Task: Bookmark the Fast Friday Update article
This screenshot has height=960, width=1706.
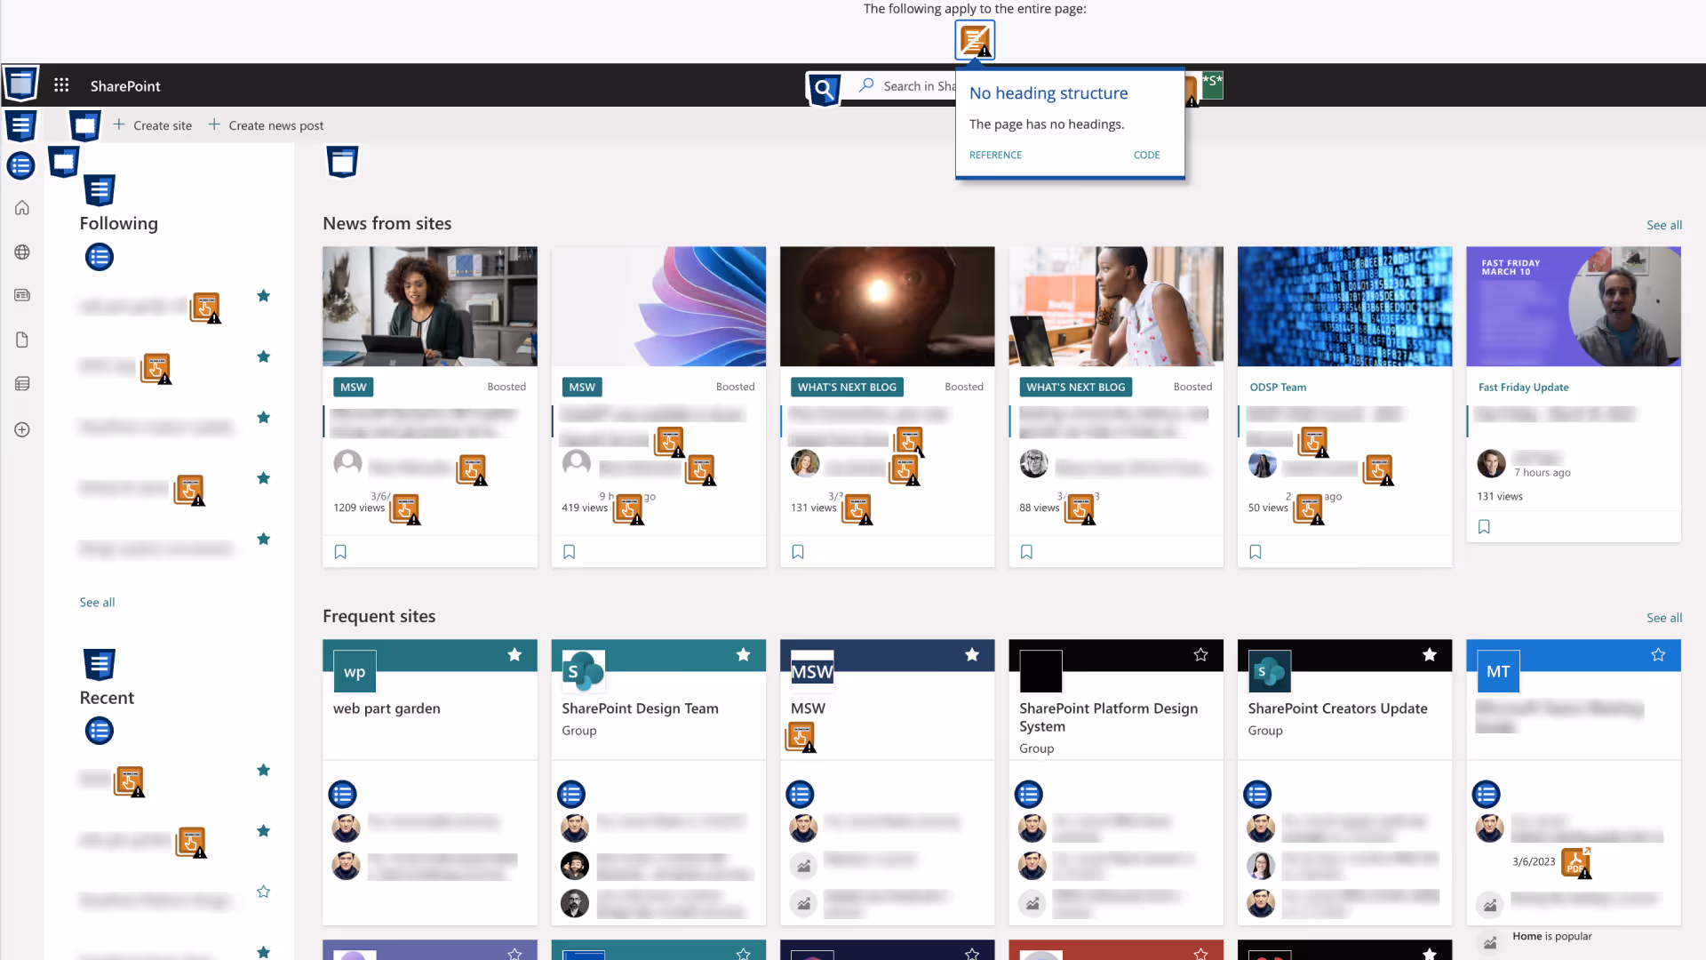Action: pyautogui.click(x=1483, y=526)
